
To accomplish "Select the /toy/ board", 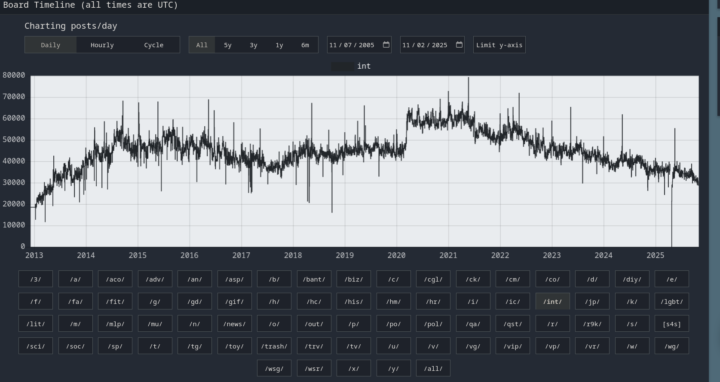I will click(x=235, y=346).
